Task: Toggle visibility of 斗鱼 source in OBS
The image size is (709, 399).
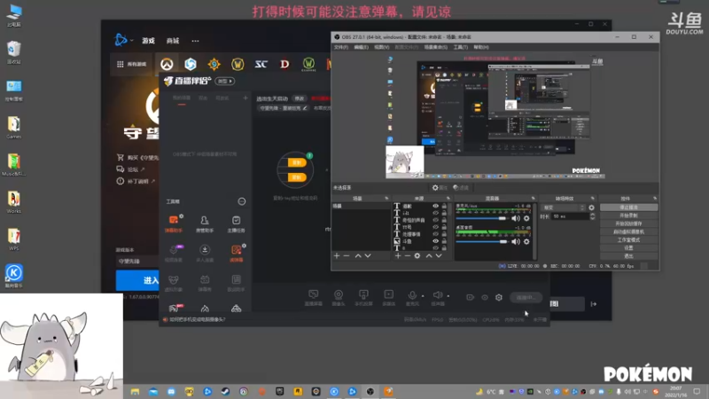Action: click(435, 241)
